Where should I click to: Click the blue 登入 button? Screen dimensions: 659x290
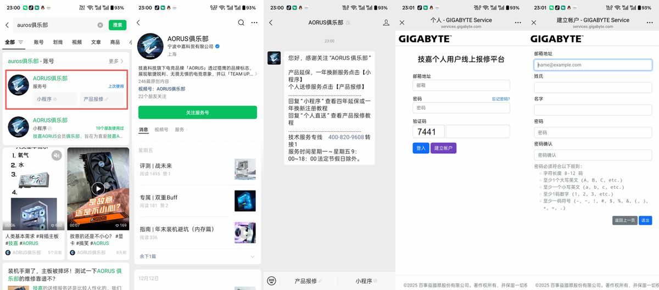click(421, 148)
